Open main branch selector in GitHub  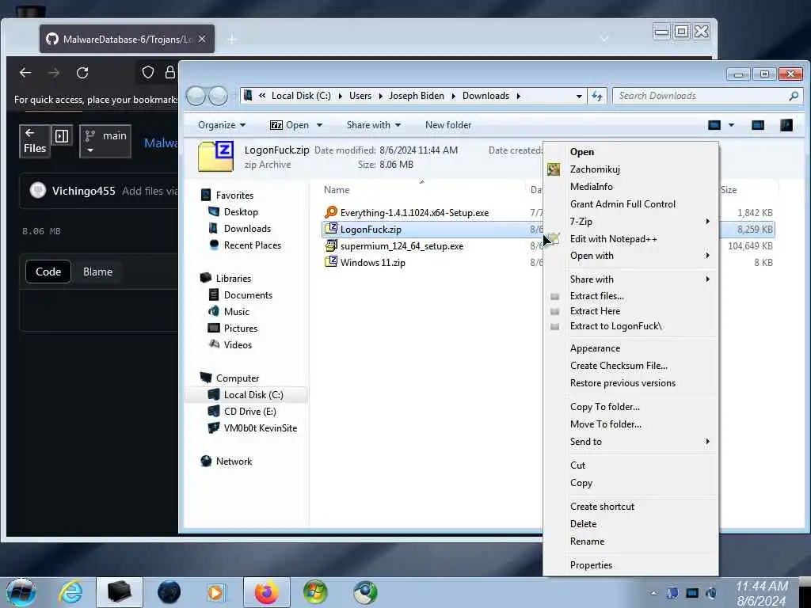(x=105, y=141)
